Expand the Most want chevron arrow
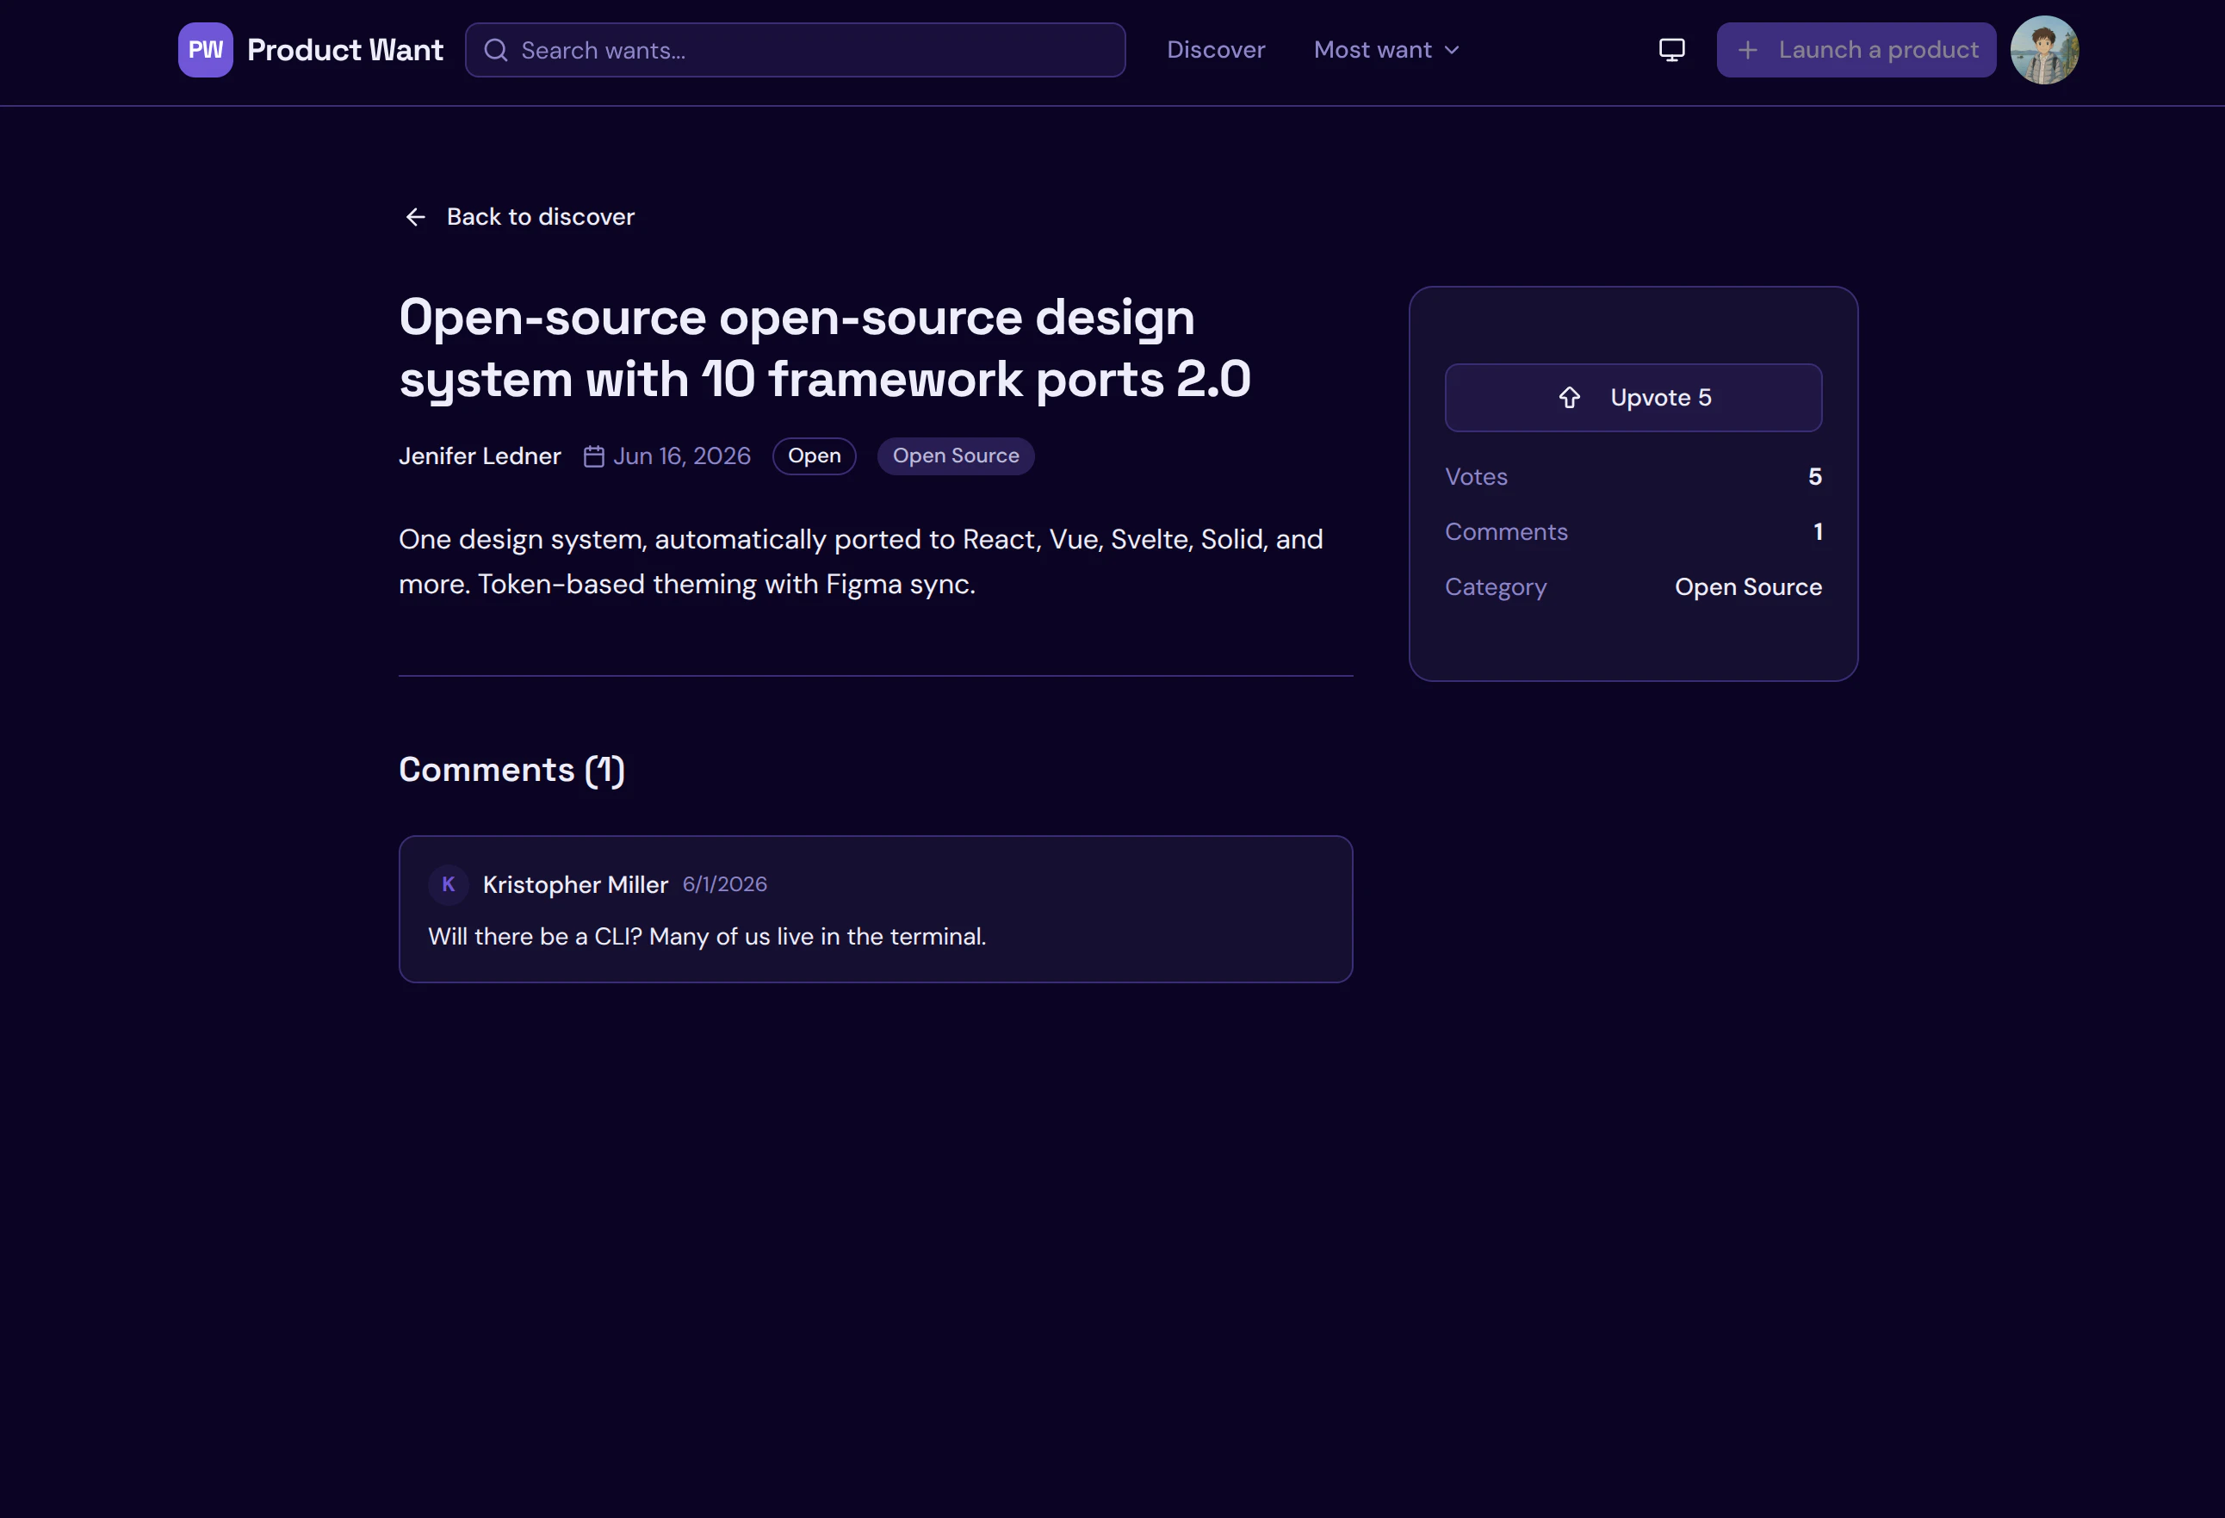Image resolution: width=2225 pixels, height=1518 pixels. (x=1452, y=50)
